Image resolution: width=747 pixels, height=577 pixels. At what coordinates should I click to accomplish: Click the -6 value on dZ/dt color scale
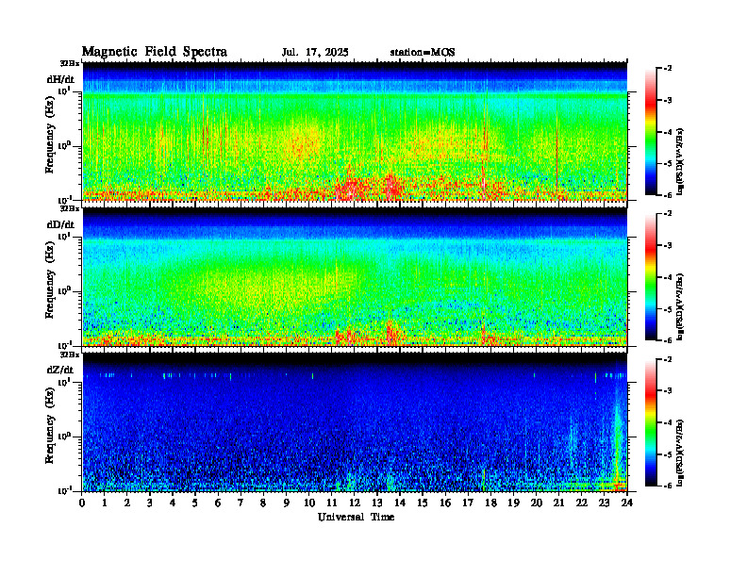click(x=668, y=486)
